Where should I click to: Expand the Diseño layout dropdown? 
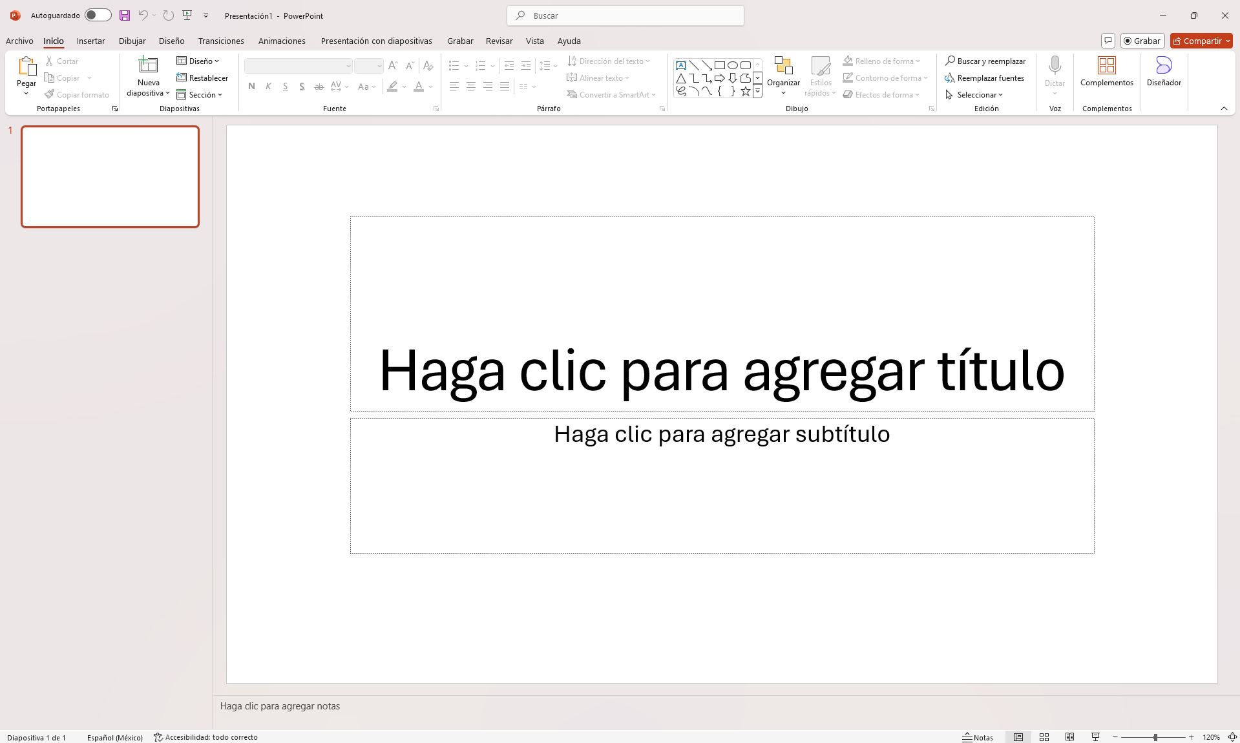198,61
